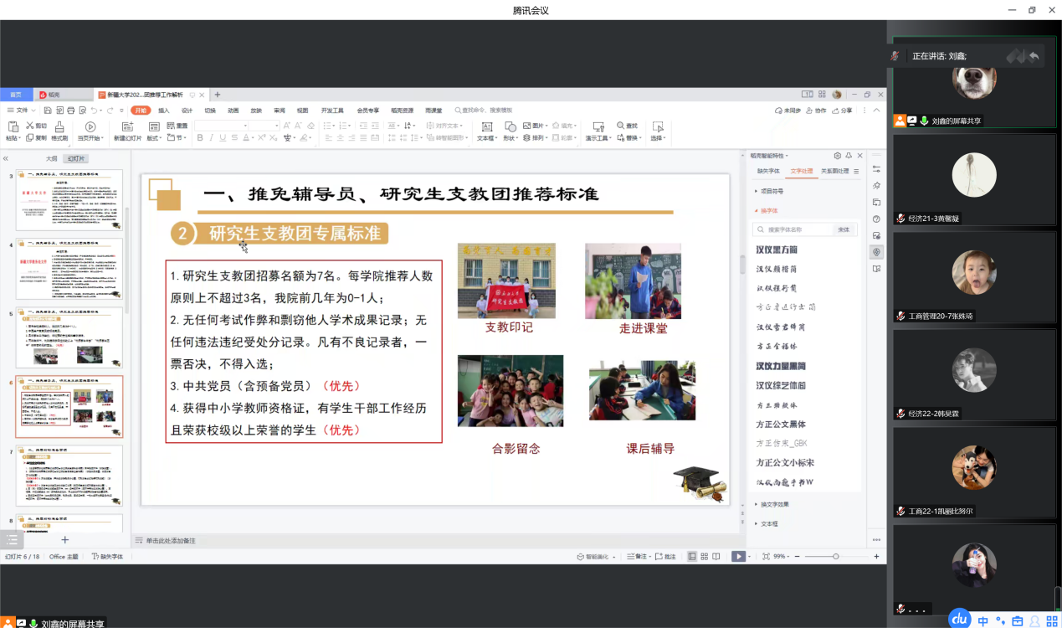1062x628 pixels.
Task: Open the Shapes (形状) tool
Action: (x=509, y=128)
